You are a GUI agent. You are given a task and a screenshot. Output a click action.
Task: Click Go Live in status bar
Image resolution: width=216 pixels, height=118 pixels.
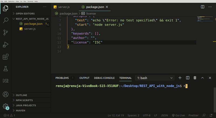tap(178, 115)
